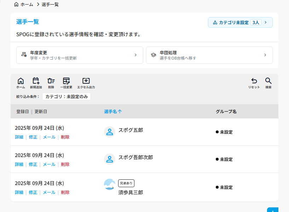Click the カテゴリ：未設定のみ filter chip
The width and height of the screenshot is (289, 212).
[x=67, y=96]
